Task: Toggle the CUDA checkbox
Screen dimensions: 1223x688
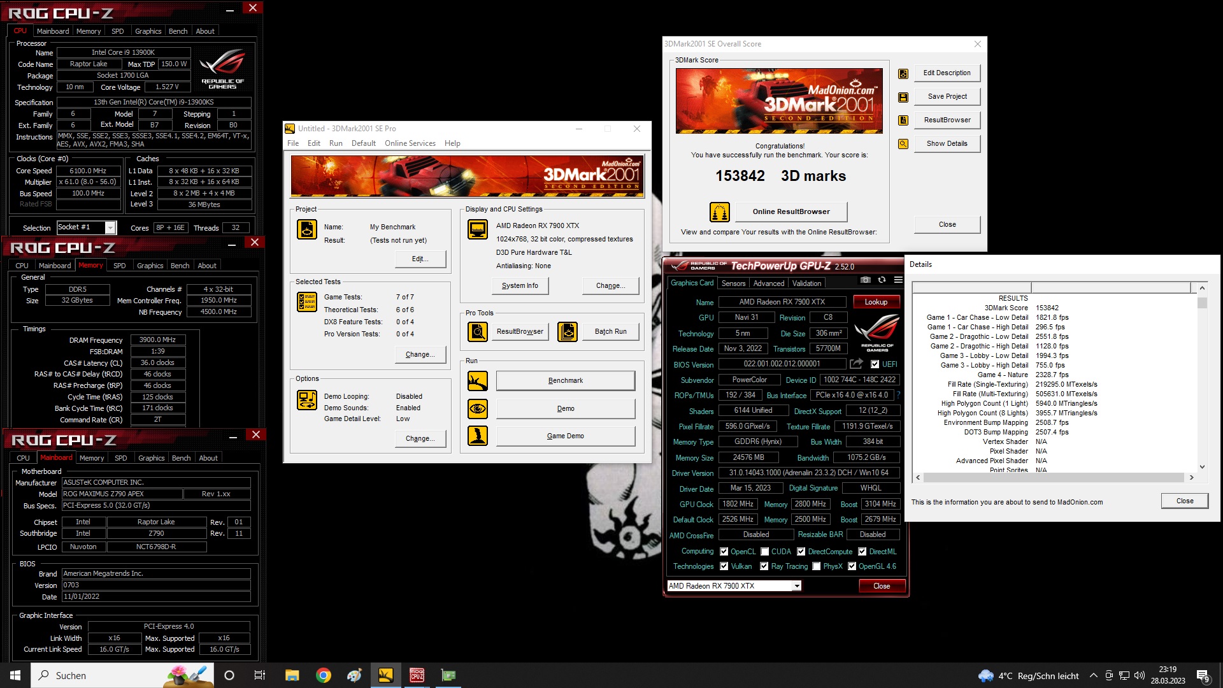Action: tap(764, 552)
